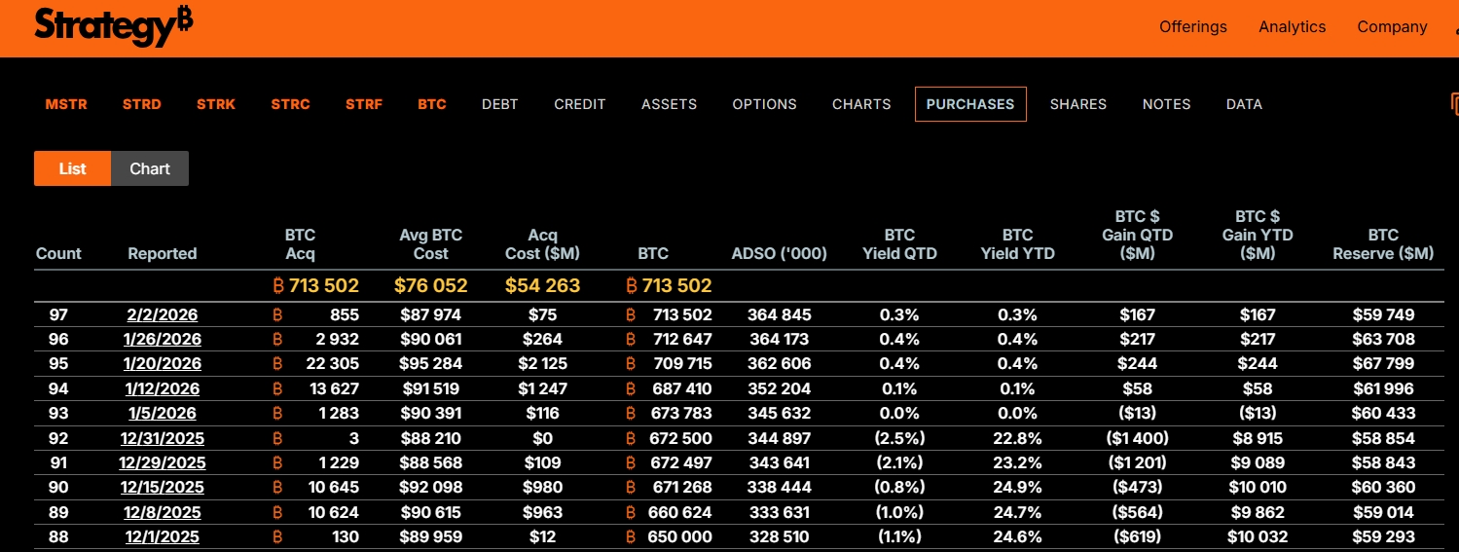Click the 328 510 ADSO cell
Image resolution: width=1459 pixels, height=552 pixels.
click(x=779, y=536)
